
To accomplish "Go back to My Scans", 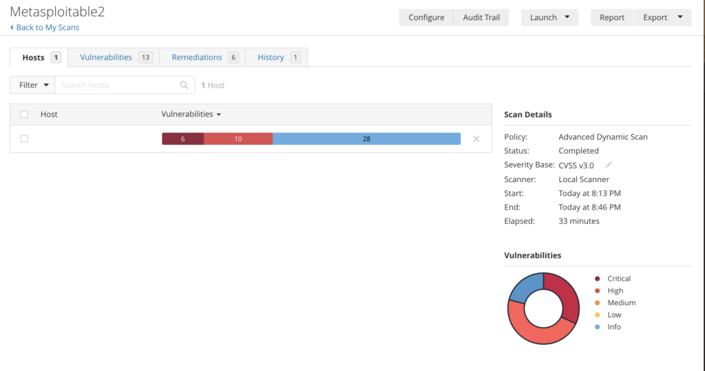I will 48,27.
